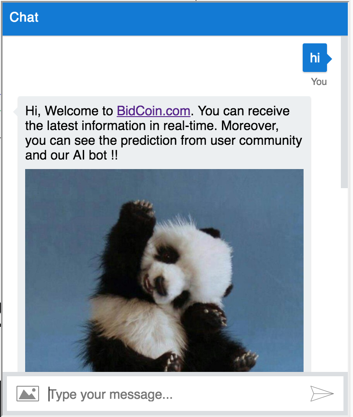The image size is (353, 417).
Task: Send the message with the arrow icon
Action: point(322,394)
